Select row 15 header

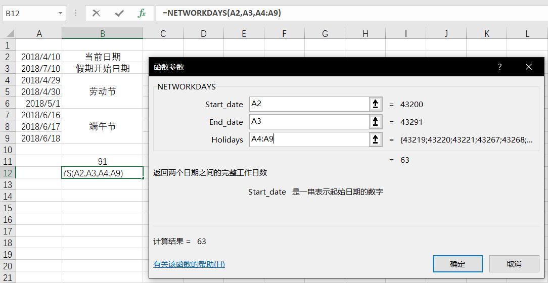click(8, 208)
